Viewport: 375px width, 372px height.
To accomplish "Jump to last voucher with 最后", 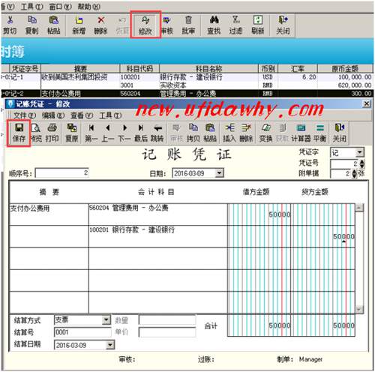I will (x=141, y=133).
